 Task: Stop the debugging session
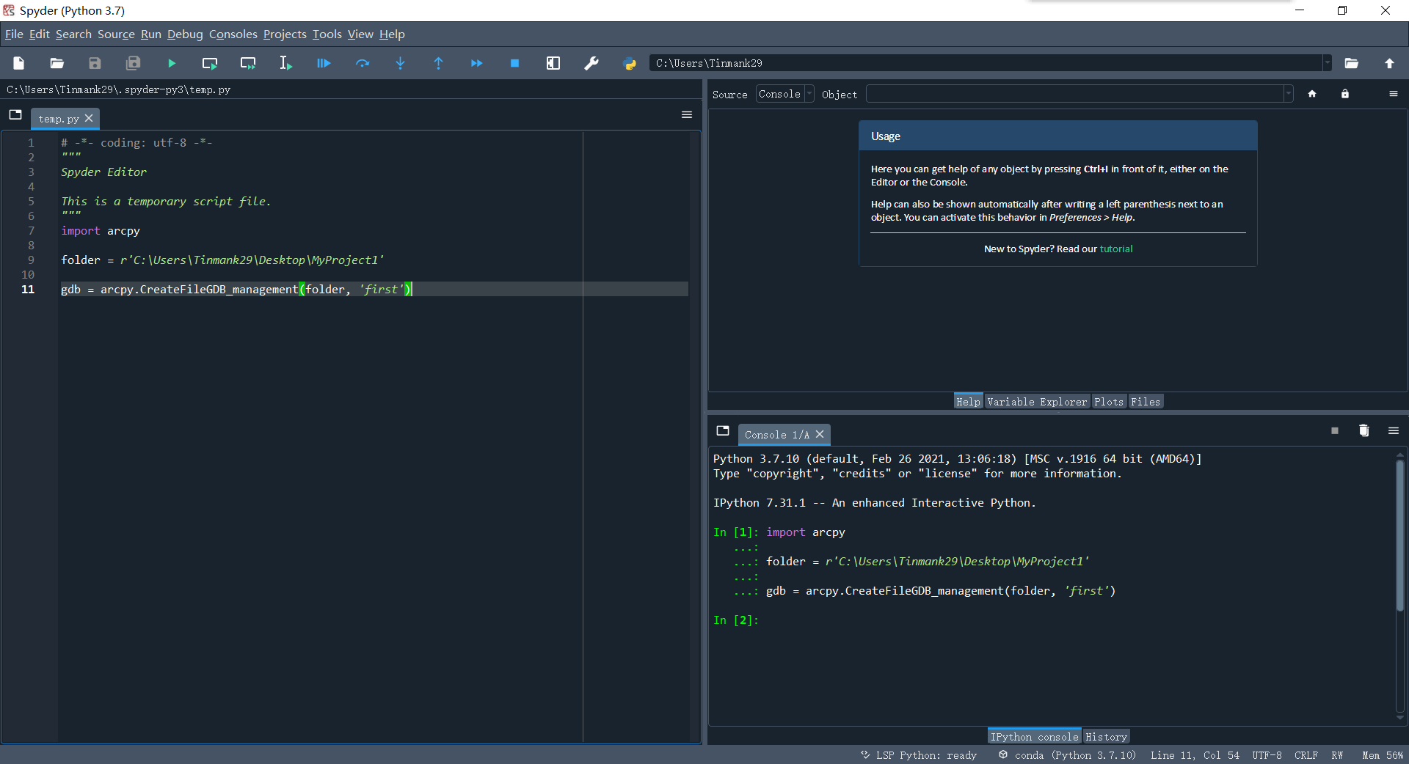coord(514,64)
